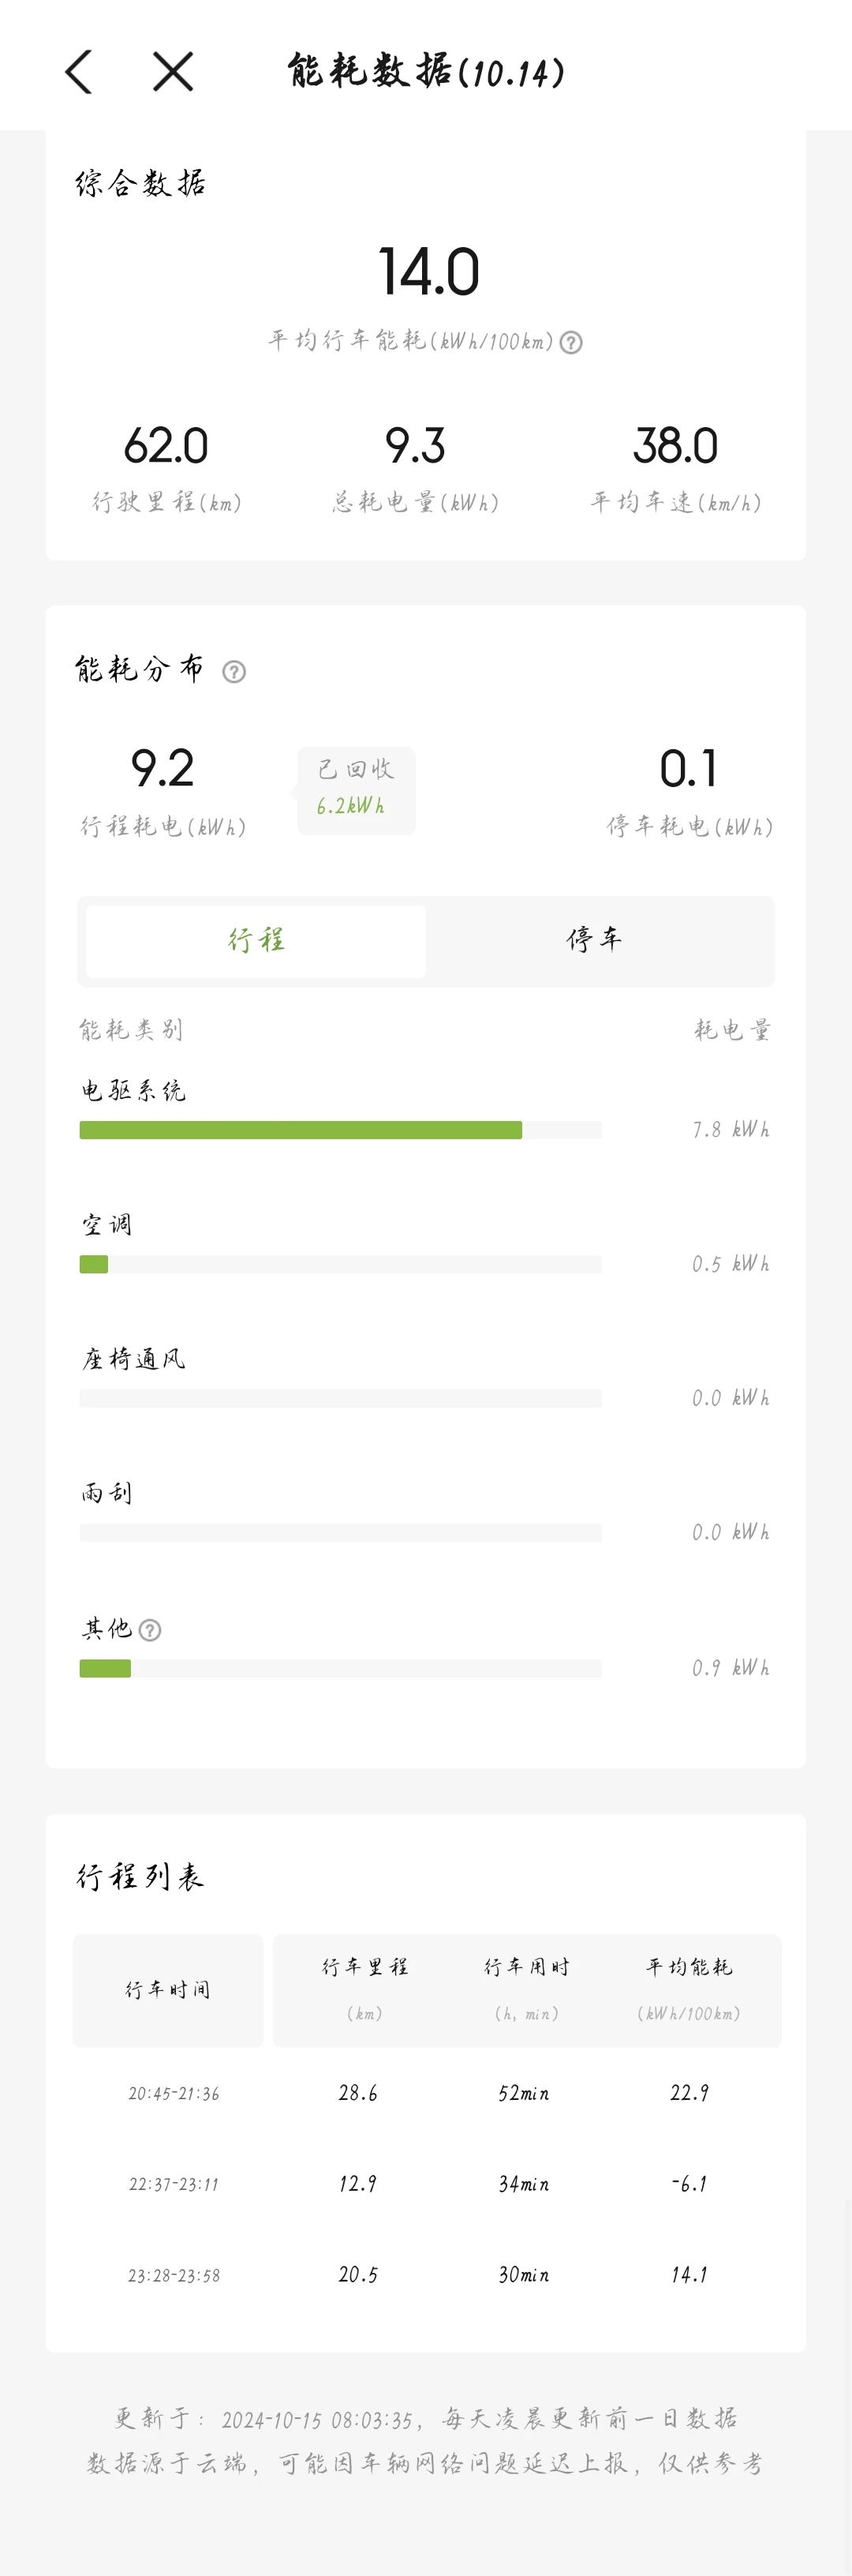Tap the back arrow icon
The image size is (852, 2576).
tap(79, 72)
